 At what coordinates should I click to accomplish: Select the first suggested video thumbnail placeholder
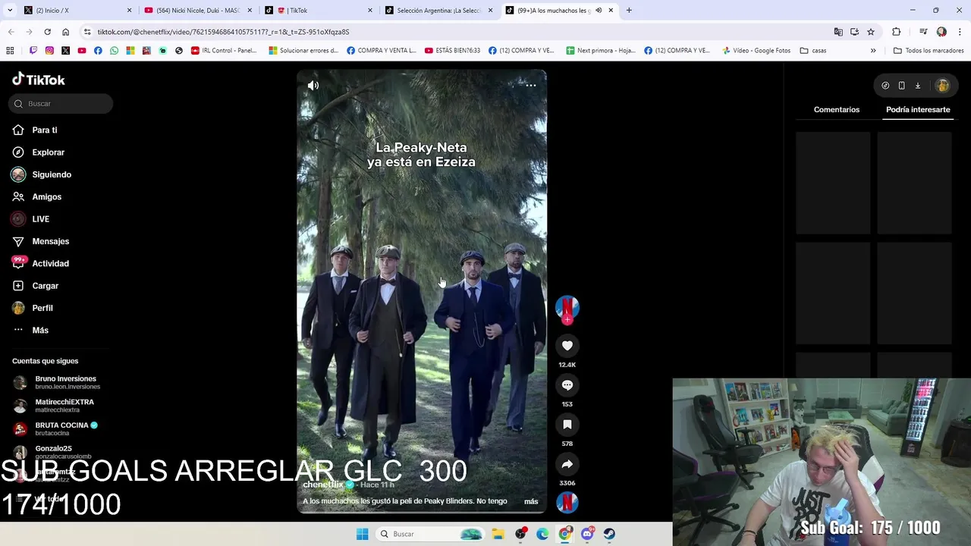point(833,183)
